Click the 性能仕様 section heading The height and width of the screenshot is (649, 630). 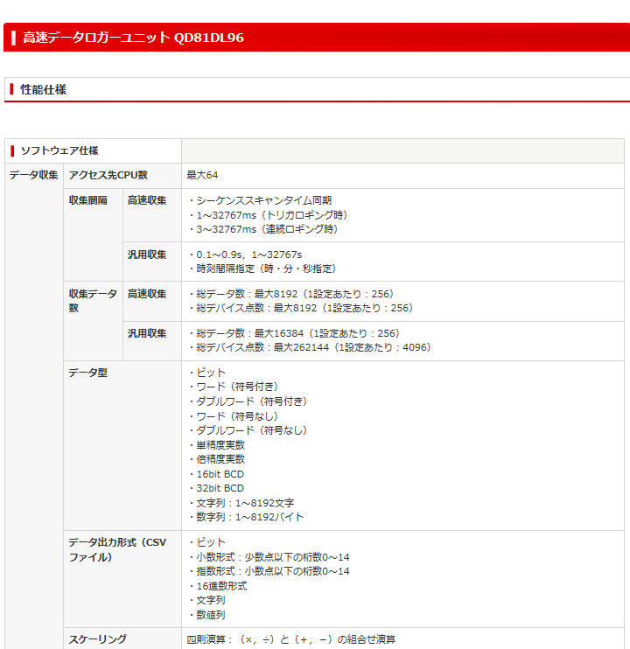[43, 89]
